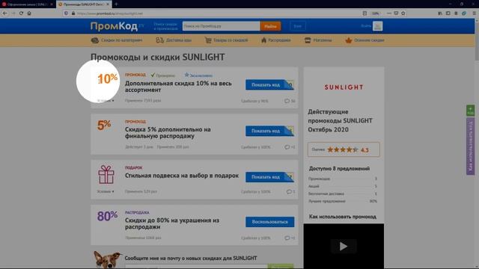Click the orange Найти search button
Viewport: 479px width, 269px height.
(270, 26)
